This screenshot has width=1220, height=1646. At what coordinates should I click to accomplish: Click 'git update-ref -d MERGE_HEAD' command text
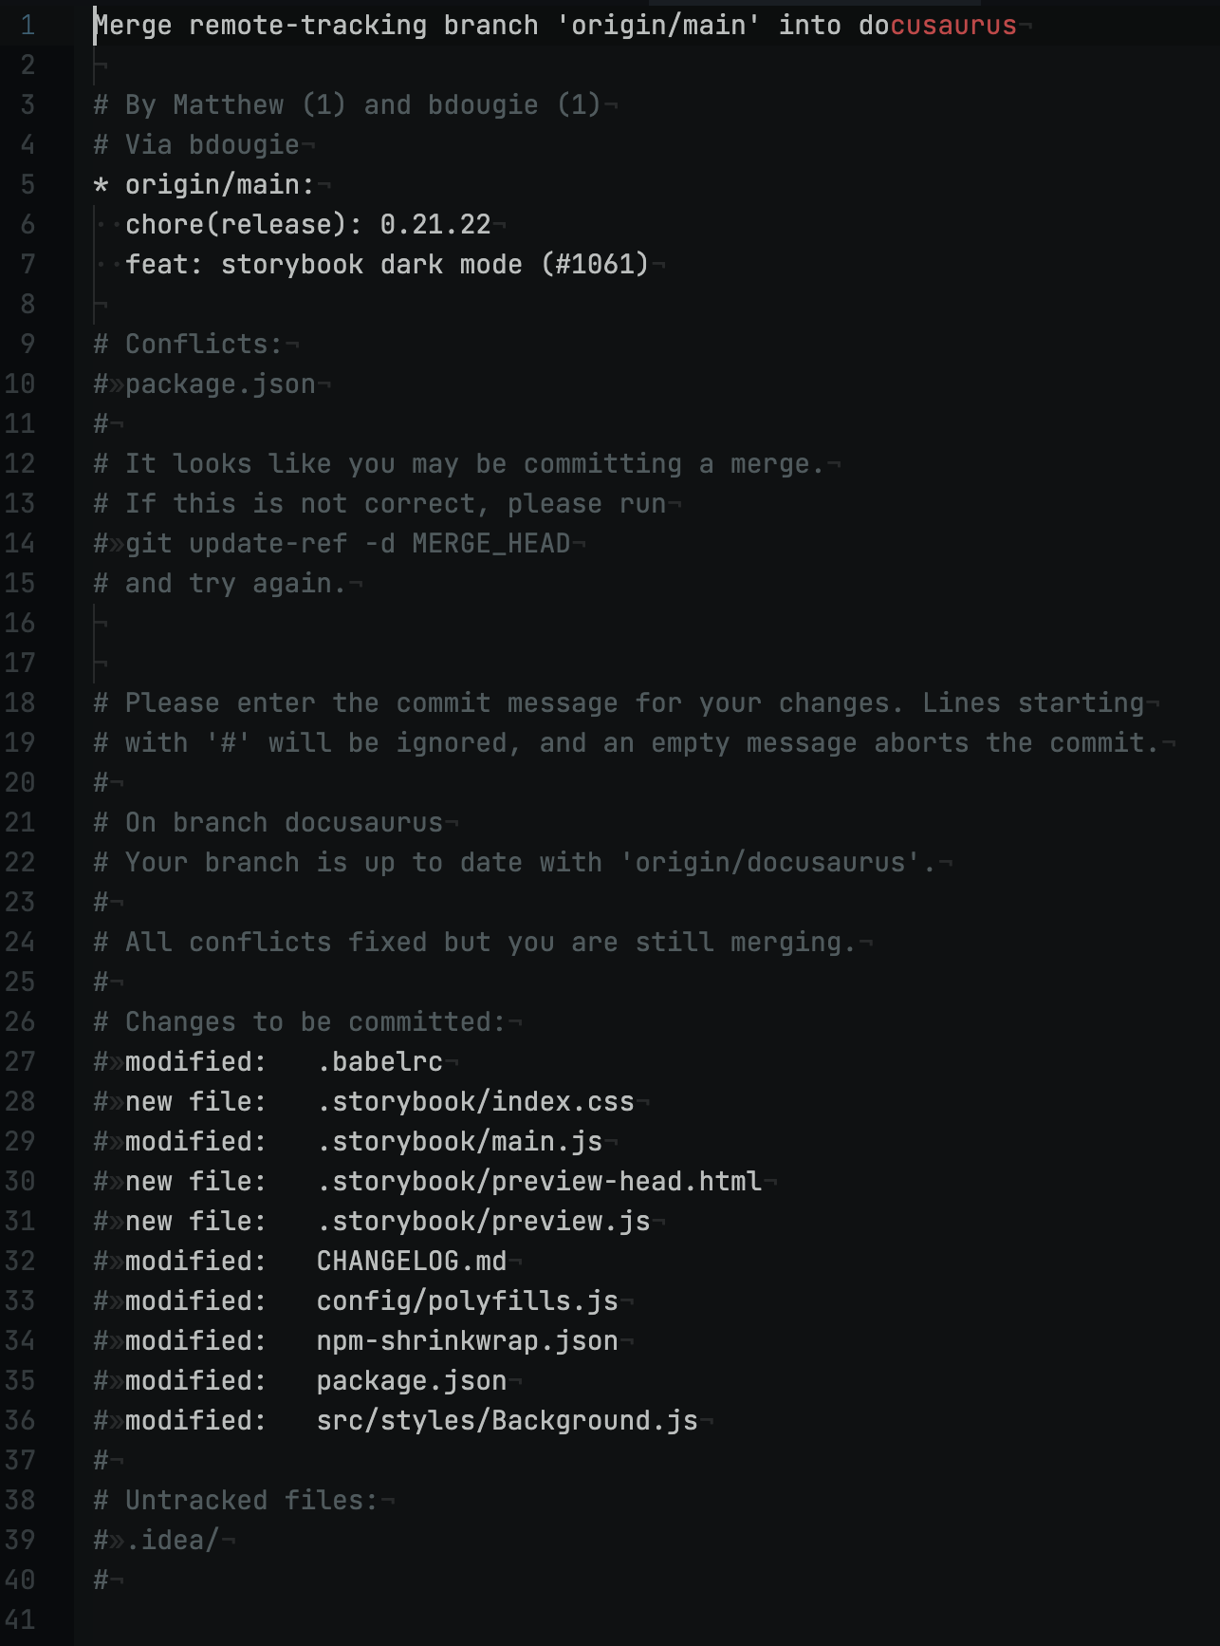pyautogui.click(x=347, y=544)
